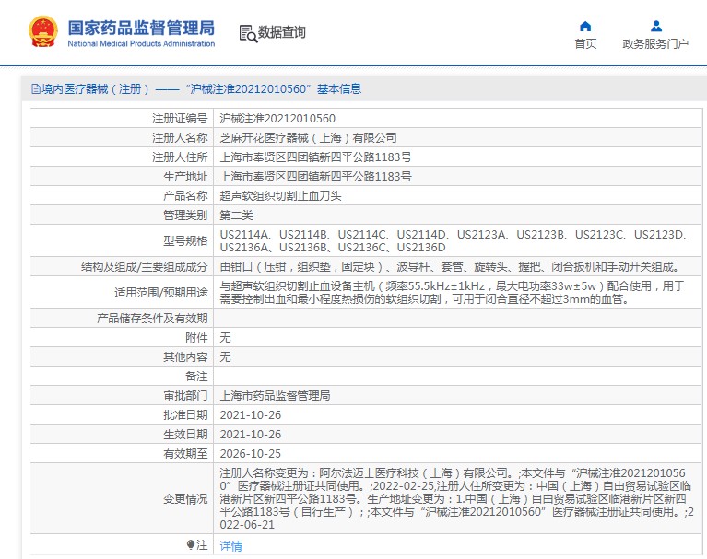Click the 批准日期 row label

185,415
